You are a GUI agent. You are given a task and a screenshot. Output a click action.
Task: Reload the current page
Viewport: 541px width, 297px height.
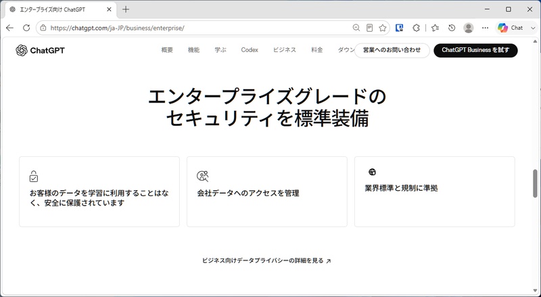26,28
